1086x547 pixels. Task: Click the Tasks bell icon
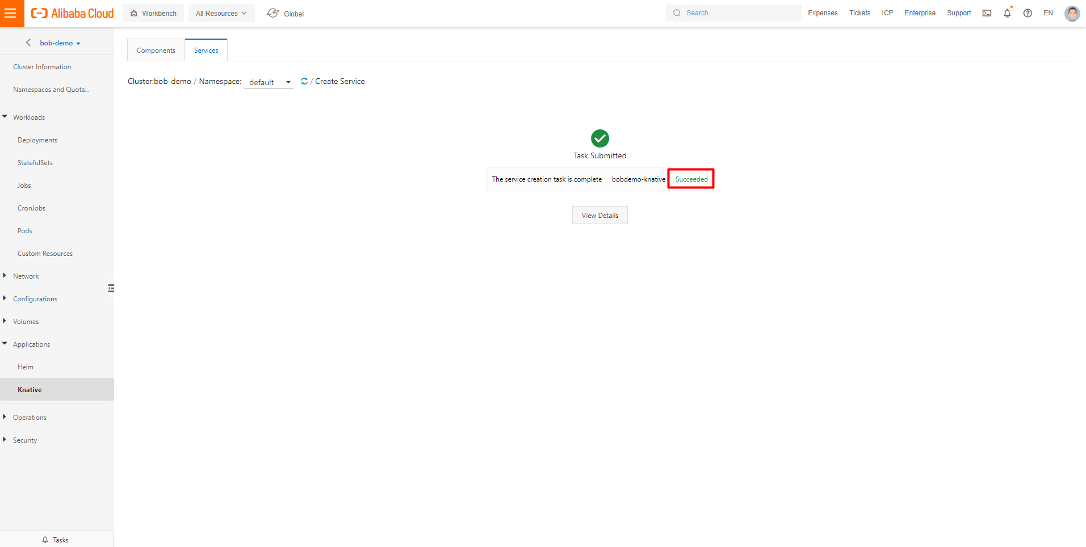pos(45,540)
